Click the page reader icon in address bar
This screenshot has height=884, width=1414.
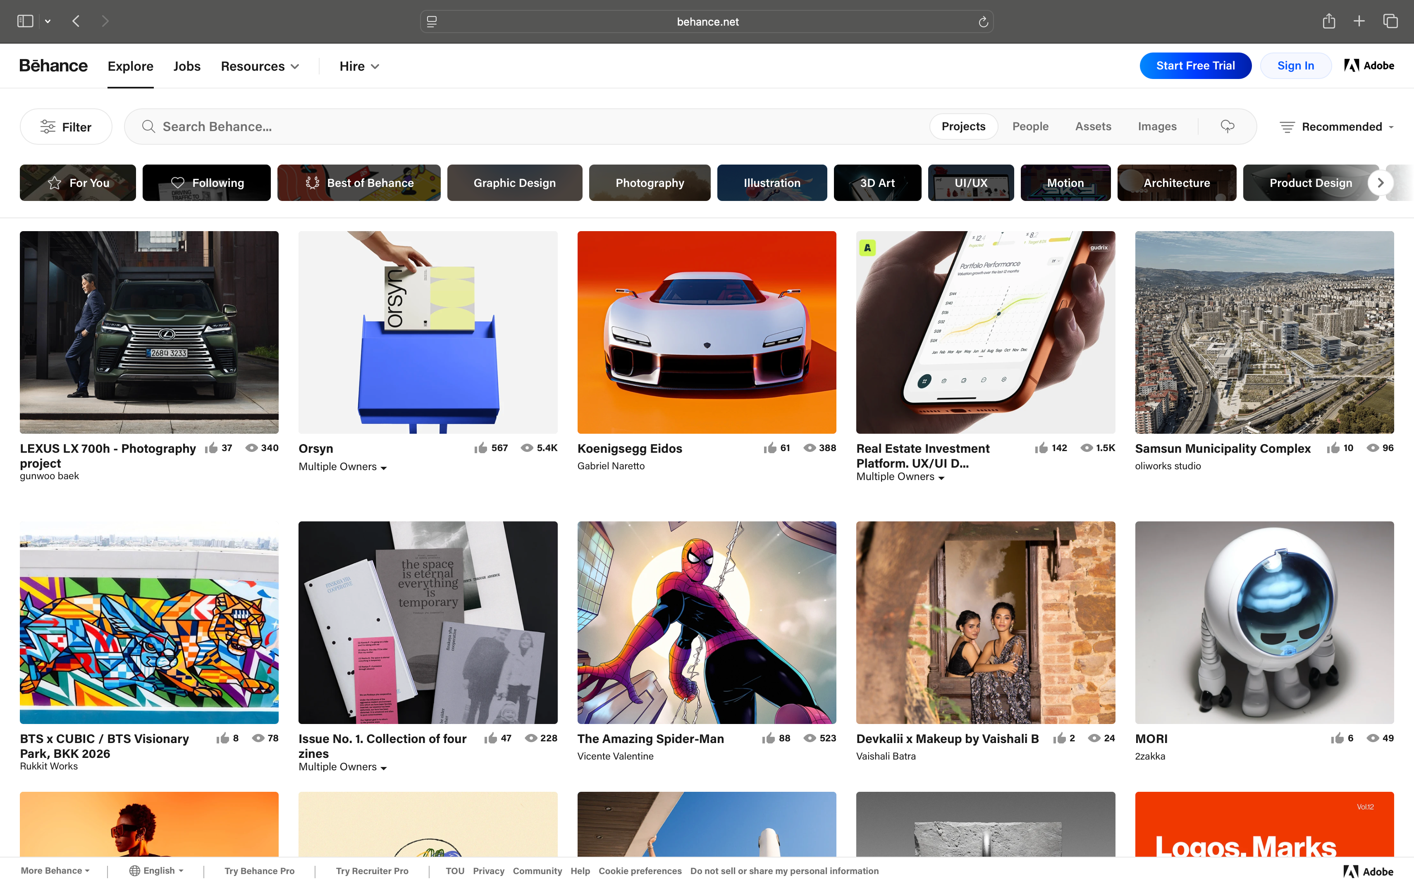pyautogui.click(x=432, y=22)
